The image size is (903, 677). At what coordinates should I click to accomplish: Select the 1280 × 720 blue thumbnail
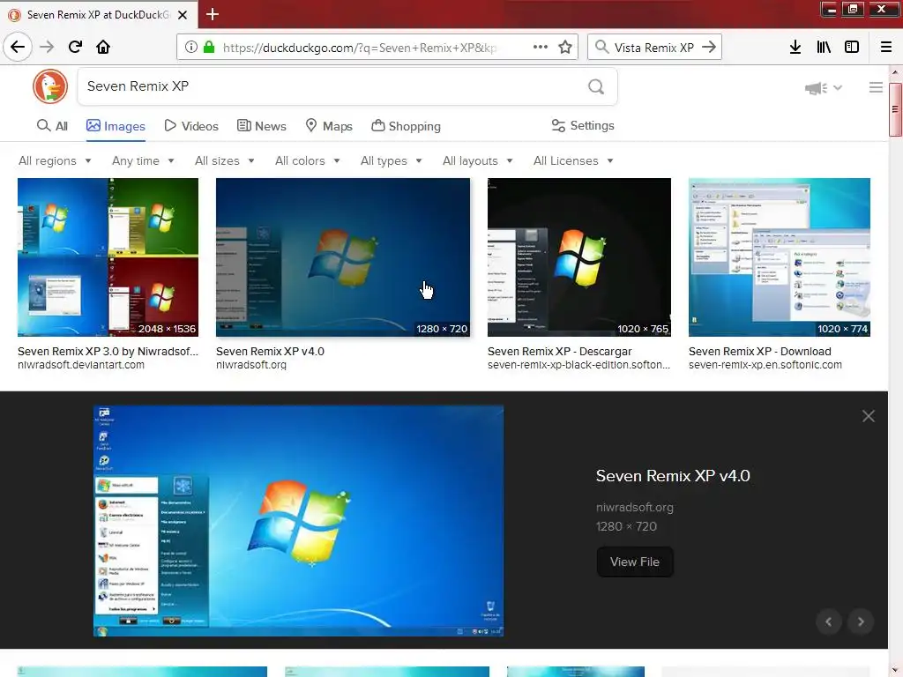(x=343, y=257)
